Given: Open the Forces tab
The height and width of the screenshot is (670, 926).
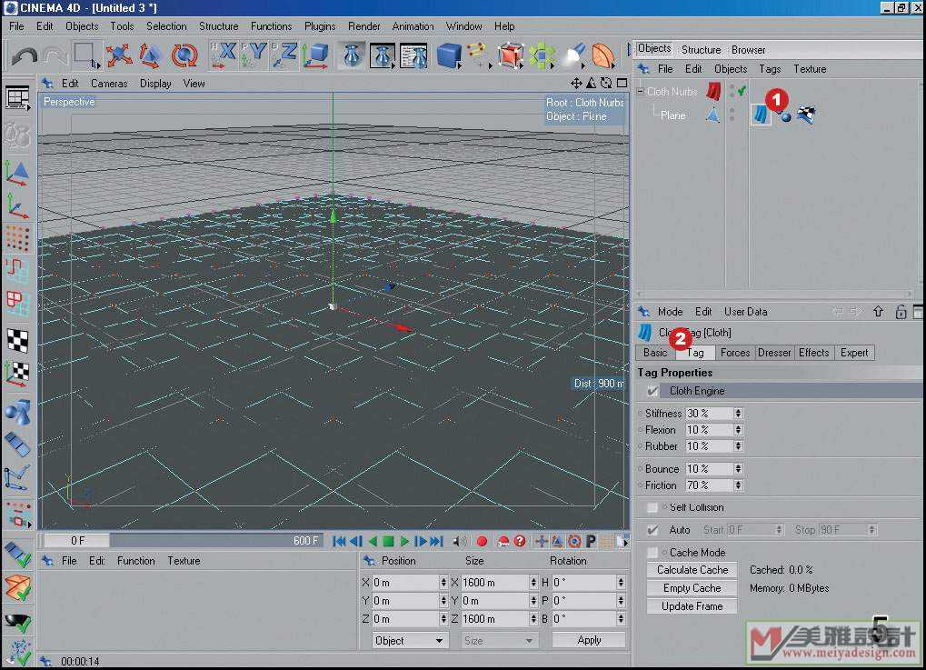Looking at the screenshot, I should [x=734, y=353].
